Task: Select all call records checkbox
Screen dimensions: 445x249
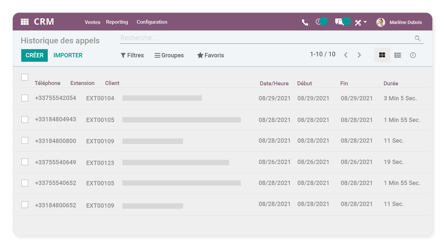Action: 25,77
